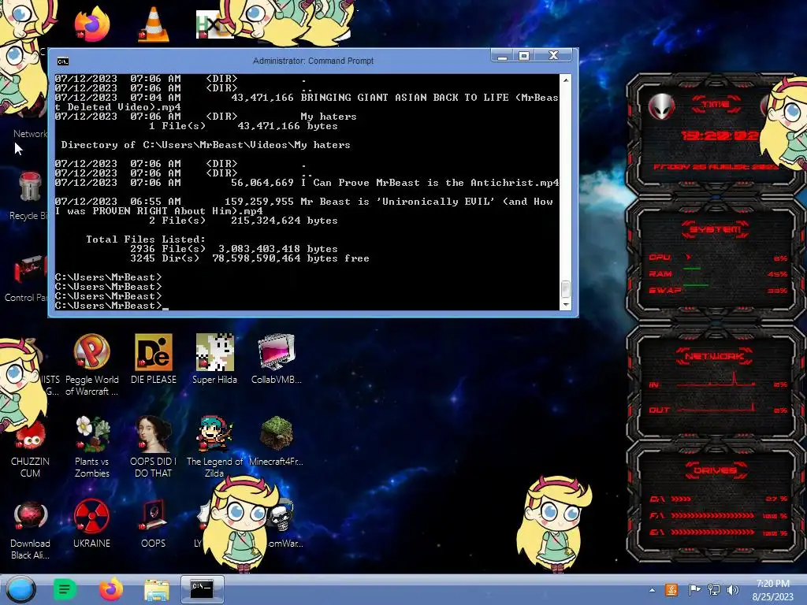
Task: Open the OOPS desktop shortcut
Action: pyautogui.click(x=154, y=523)
